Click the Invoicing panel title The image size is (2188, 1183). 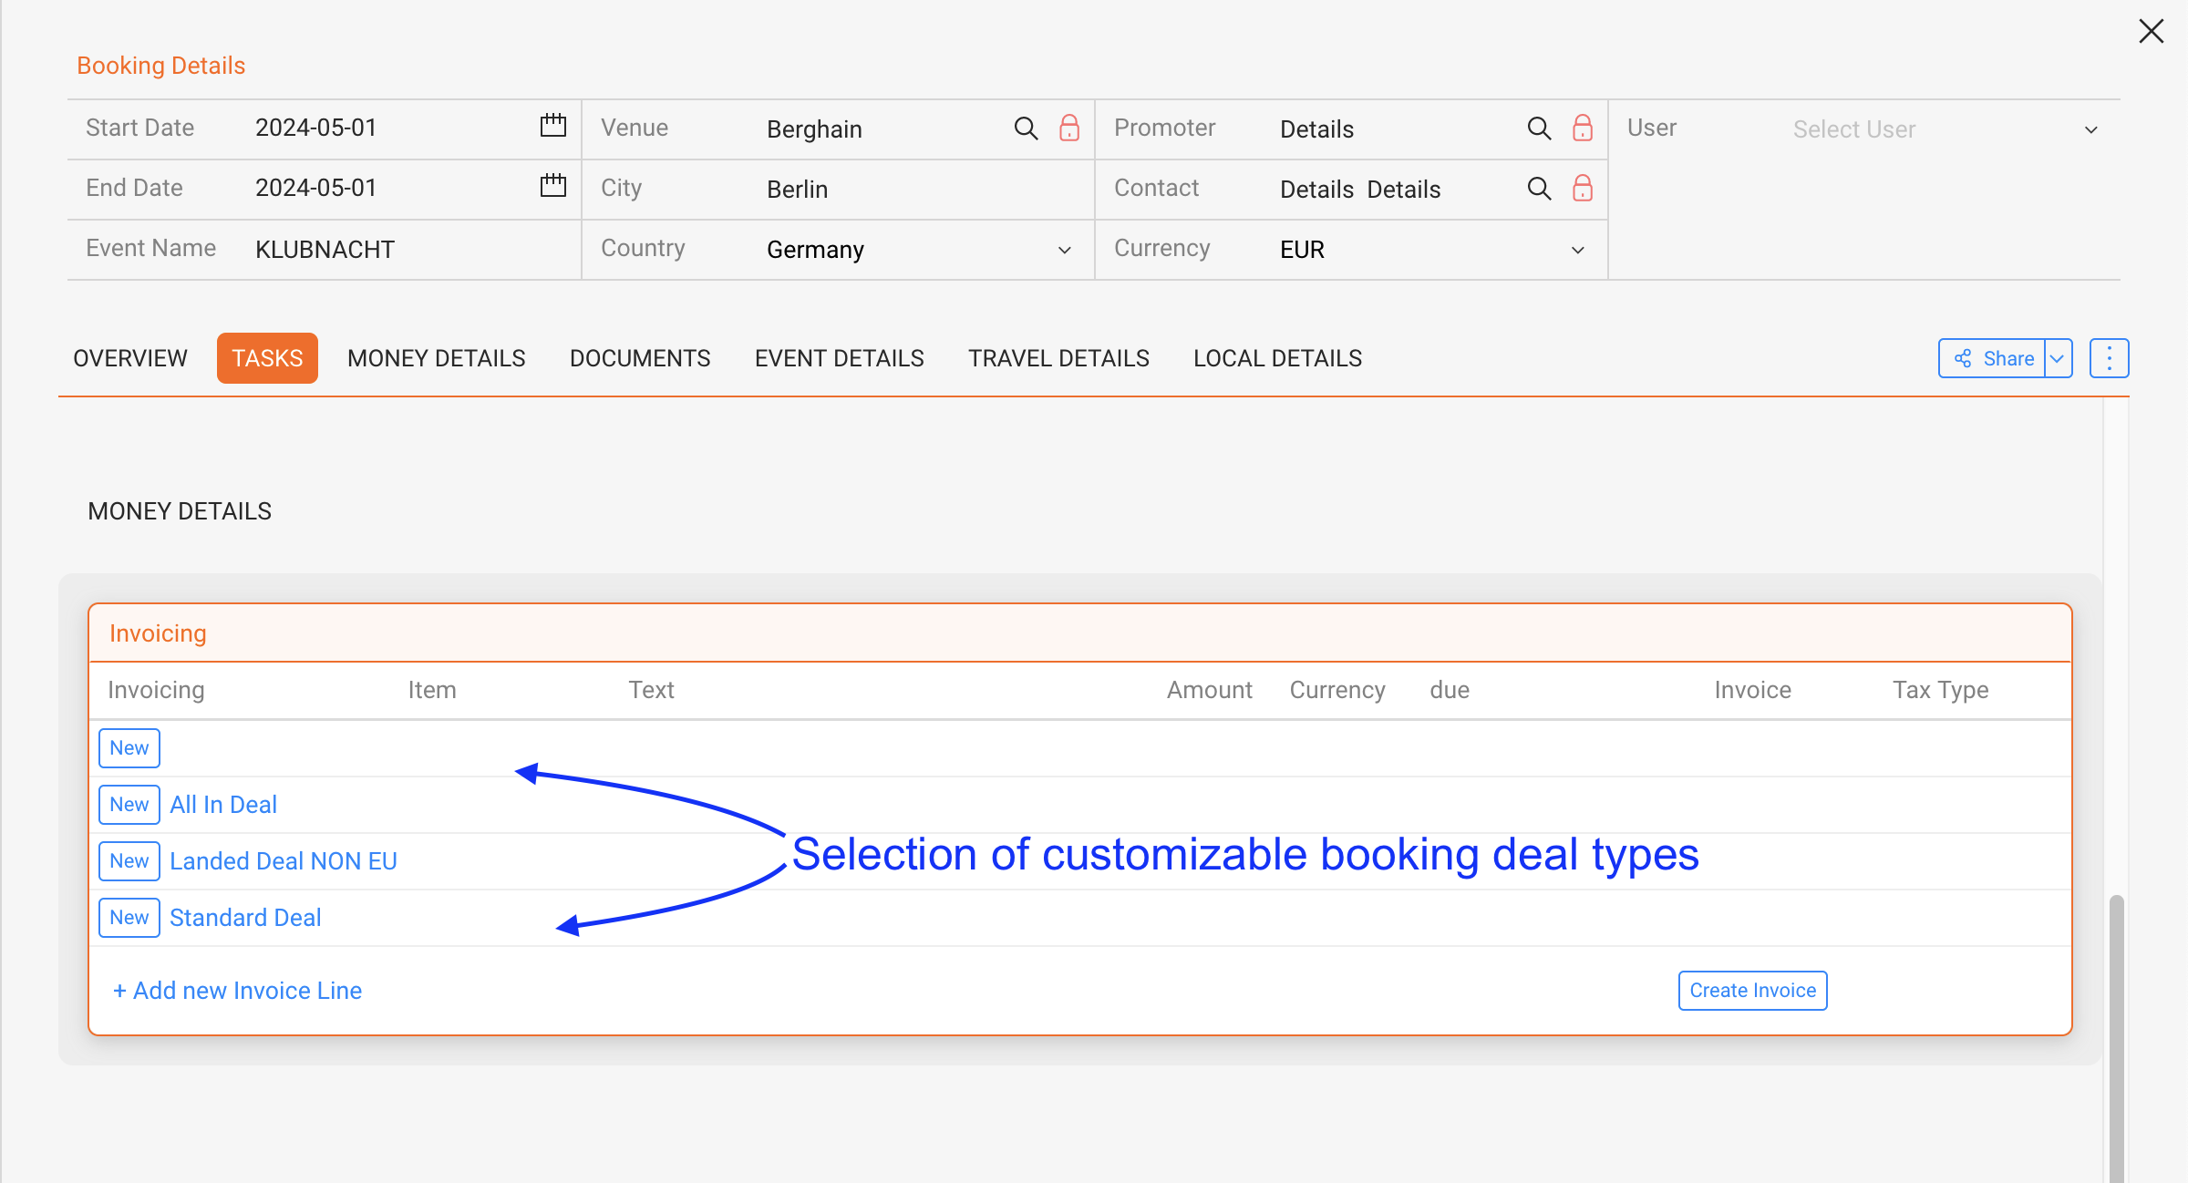tap(158, 633)
